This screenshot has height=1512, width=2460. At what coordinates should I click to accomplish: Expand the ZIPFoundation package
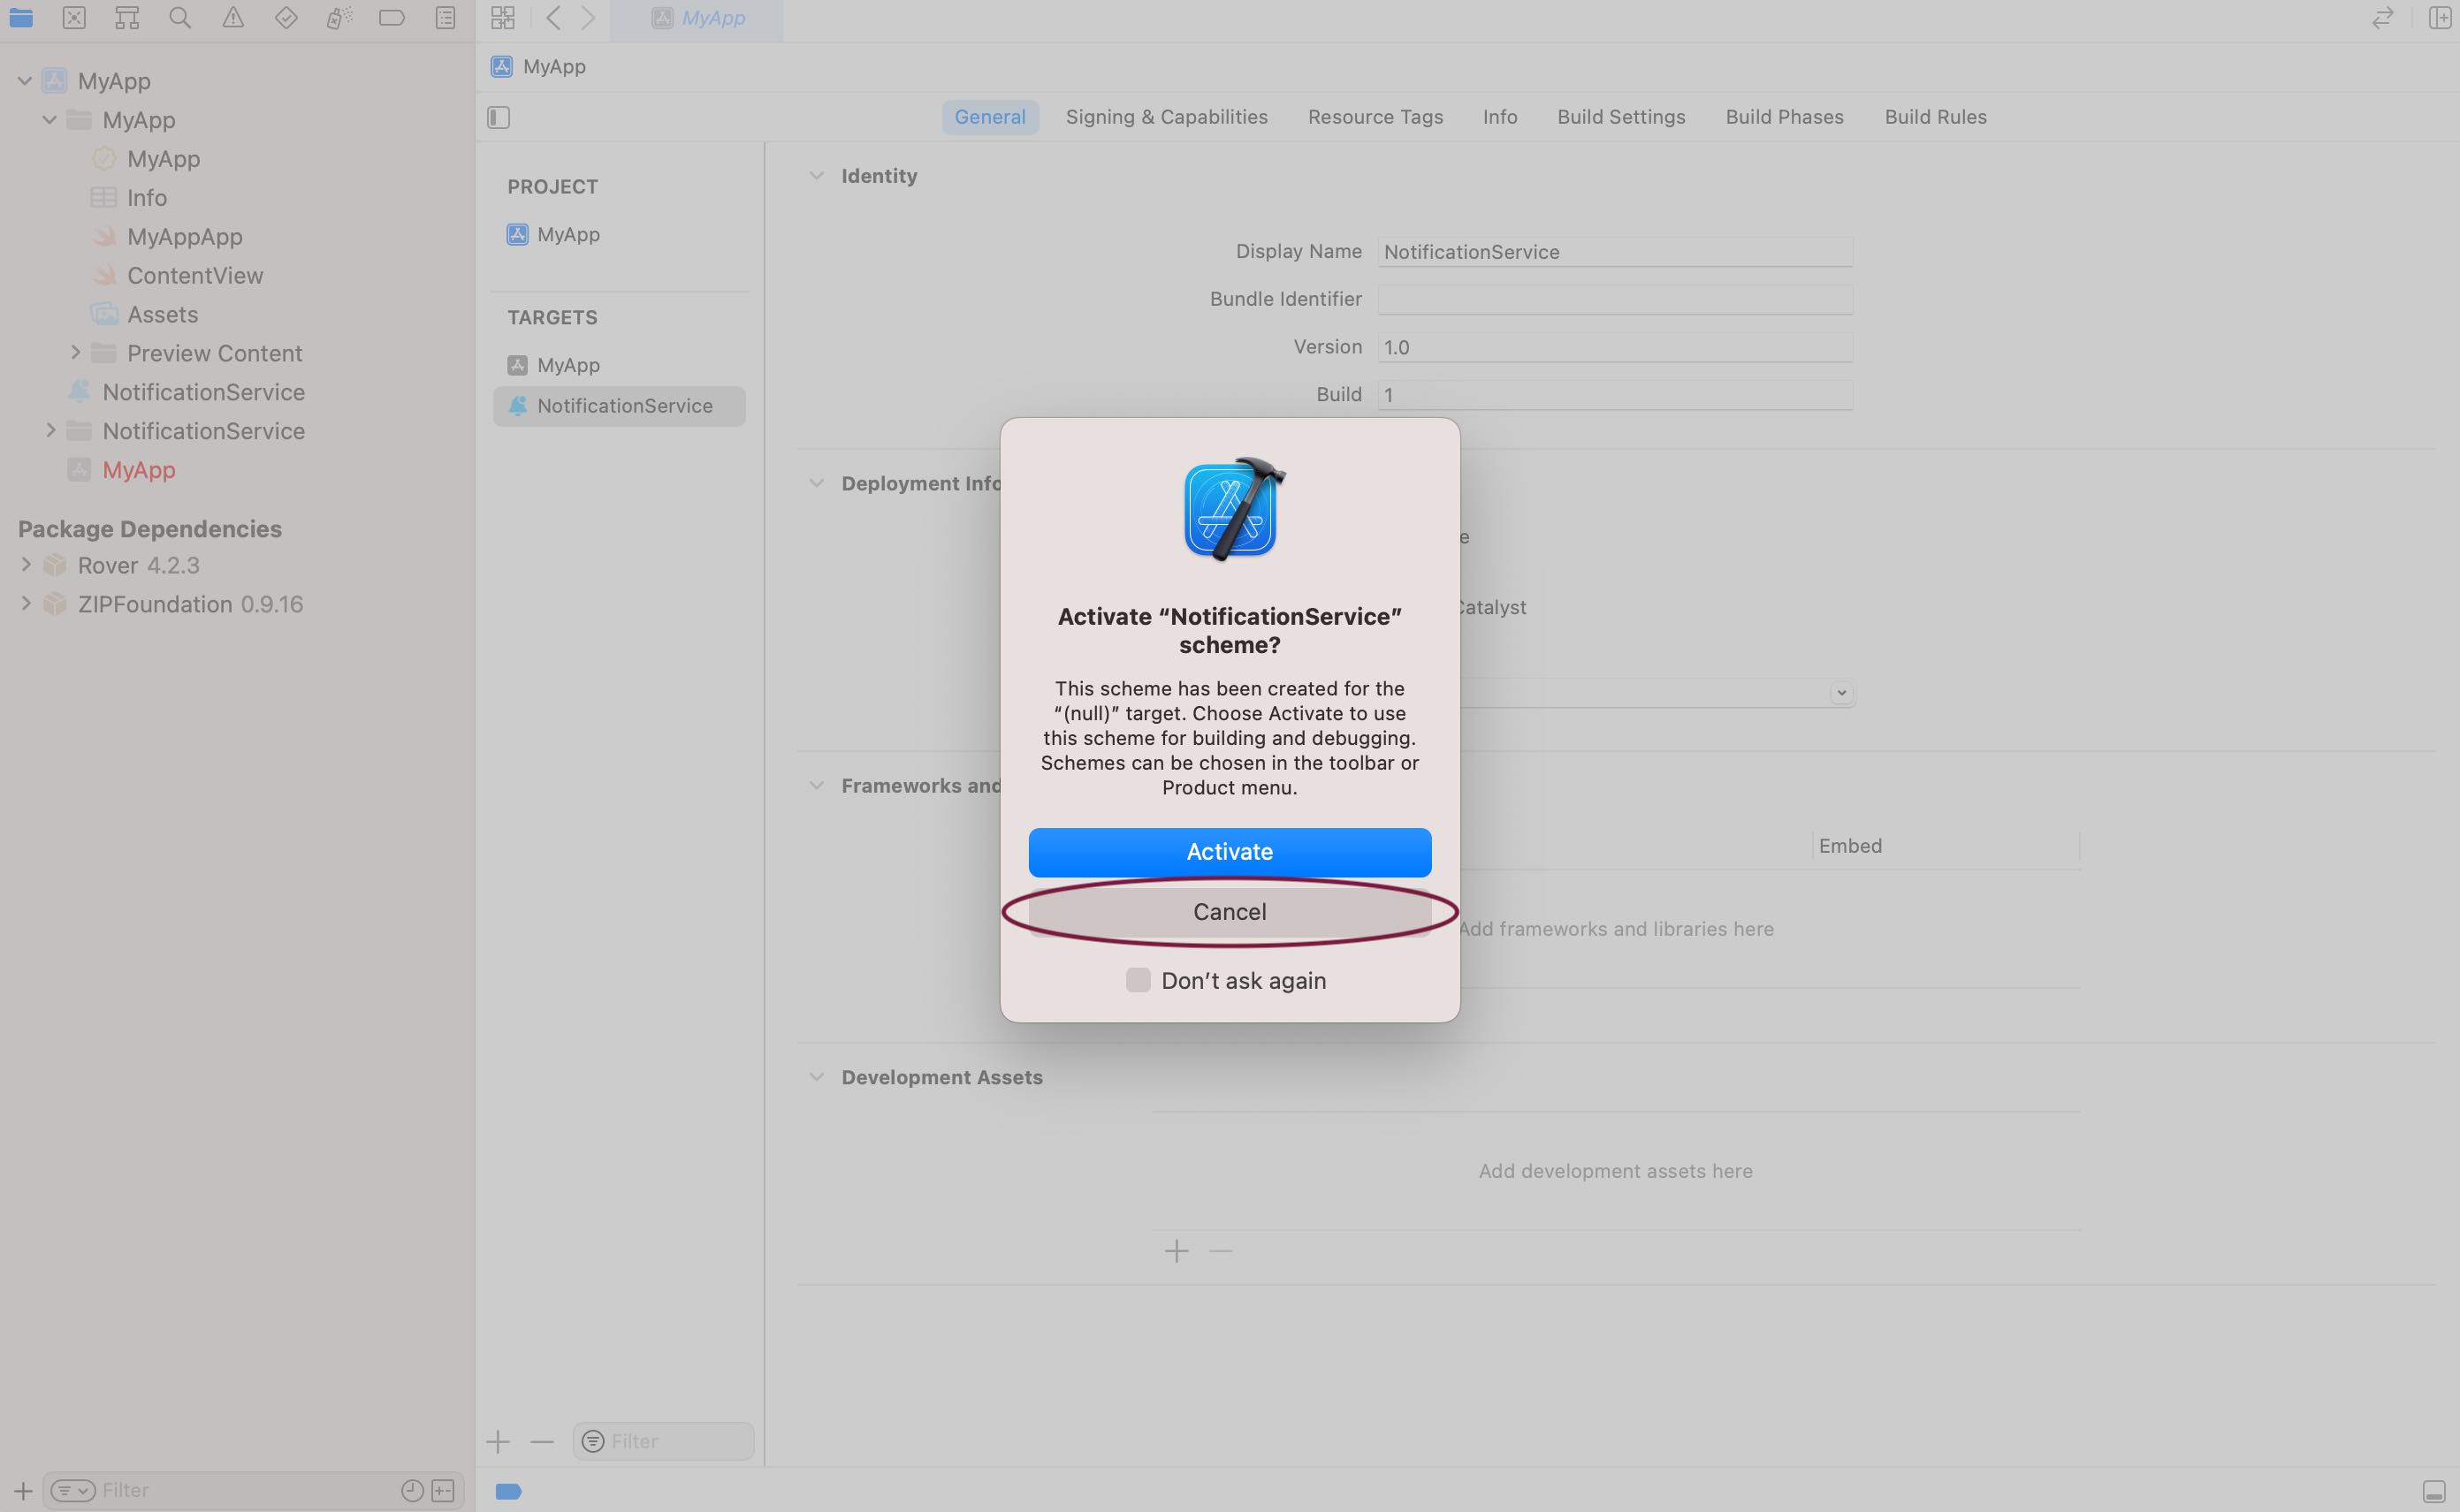(x=26, y=603)
